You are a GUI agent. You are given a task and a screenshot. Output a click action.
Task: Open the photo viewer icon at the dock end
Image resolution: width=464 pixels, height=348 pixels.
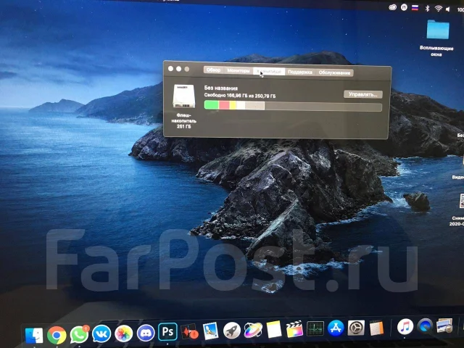tap(444, 326)
